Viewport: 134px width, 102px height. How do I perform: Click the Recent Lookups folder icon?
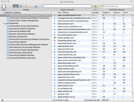tap(6, 13)
